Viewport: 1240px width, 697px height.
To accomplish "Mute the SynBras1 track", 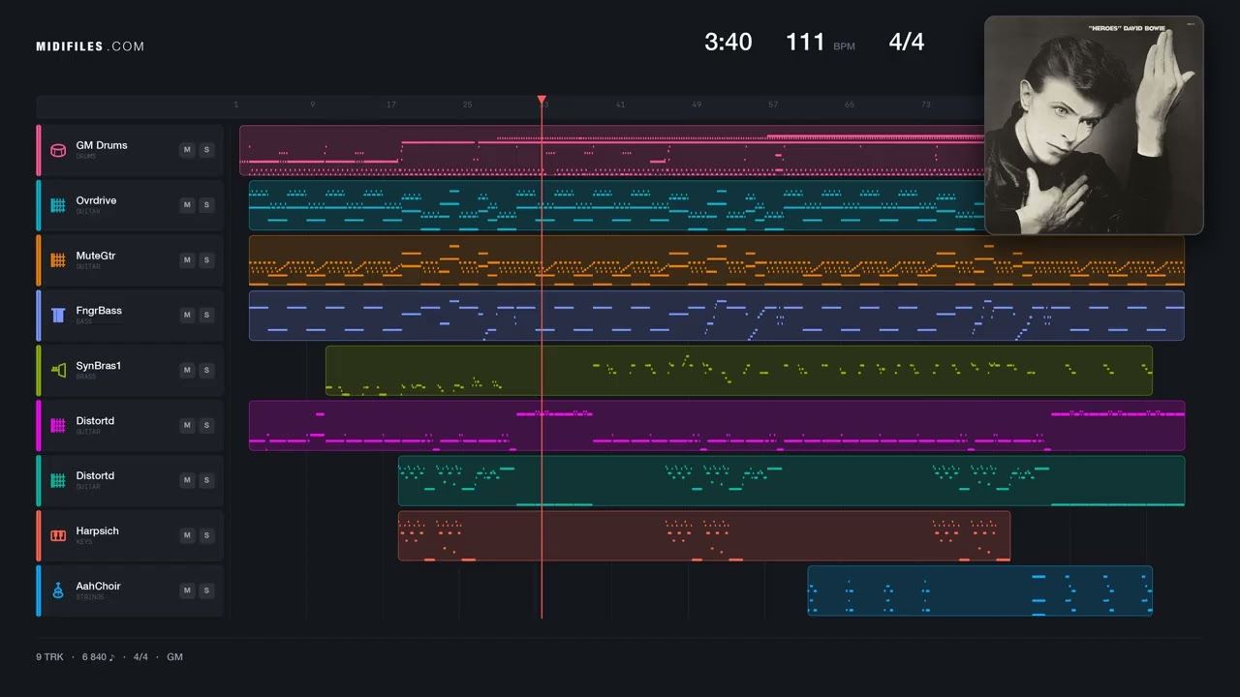I will (187, 371).
